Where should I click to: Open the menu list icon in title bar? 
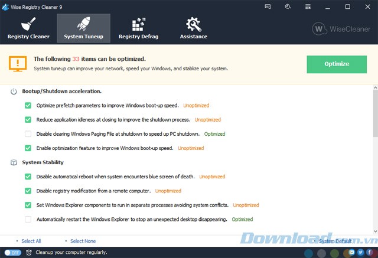pos(308,6)
